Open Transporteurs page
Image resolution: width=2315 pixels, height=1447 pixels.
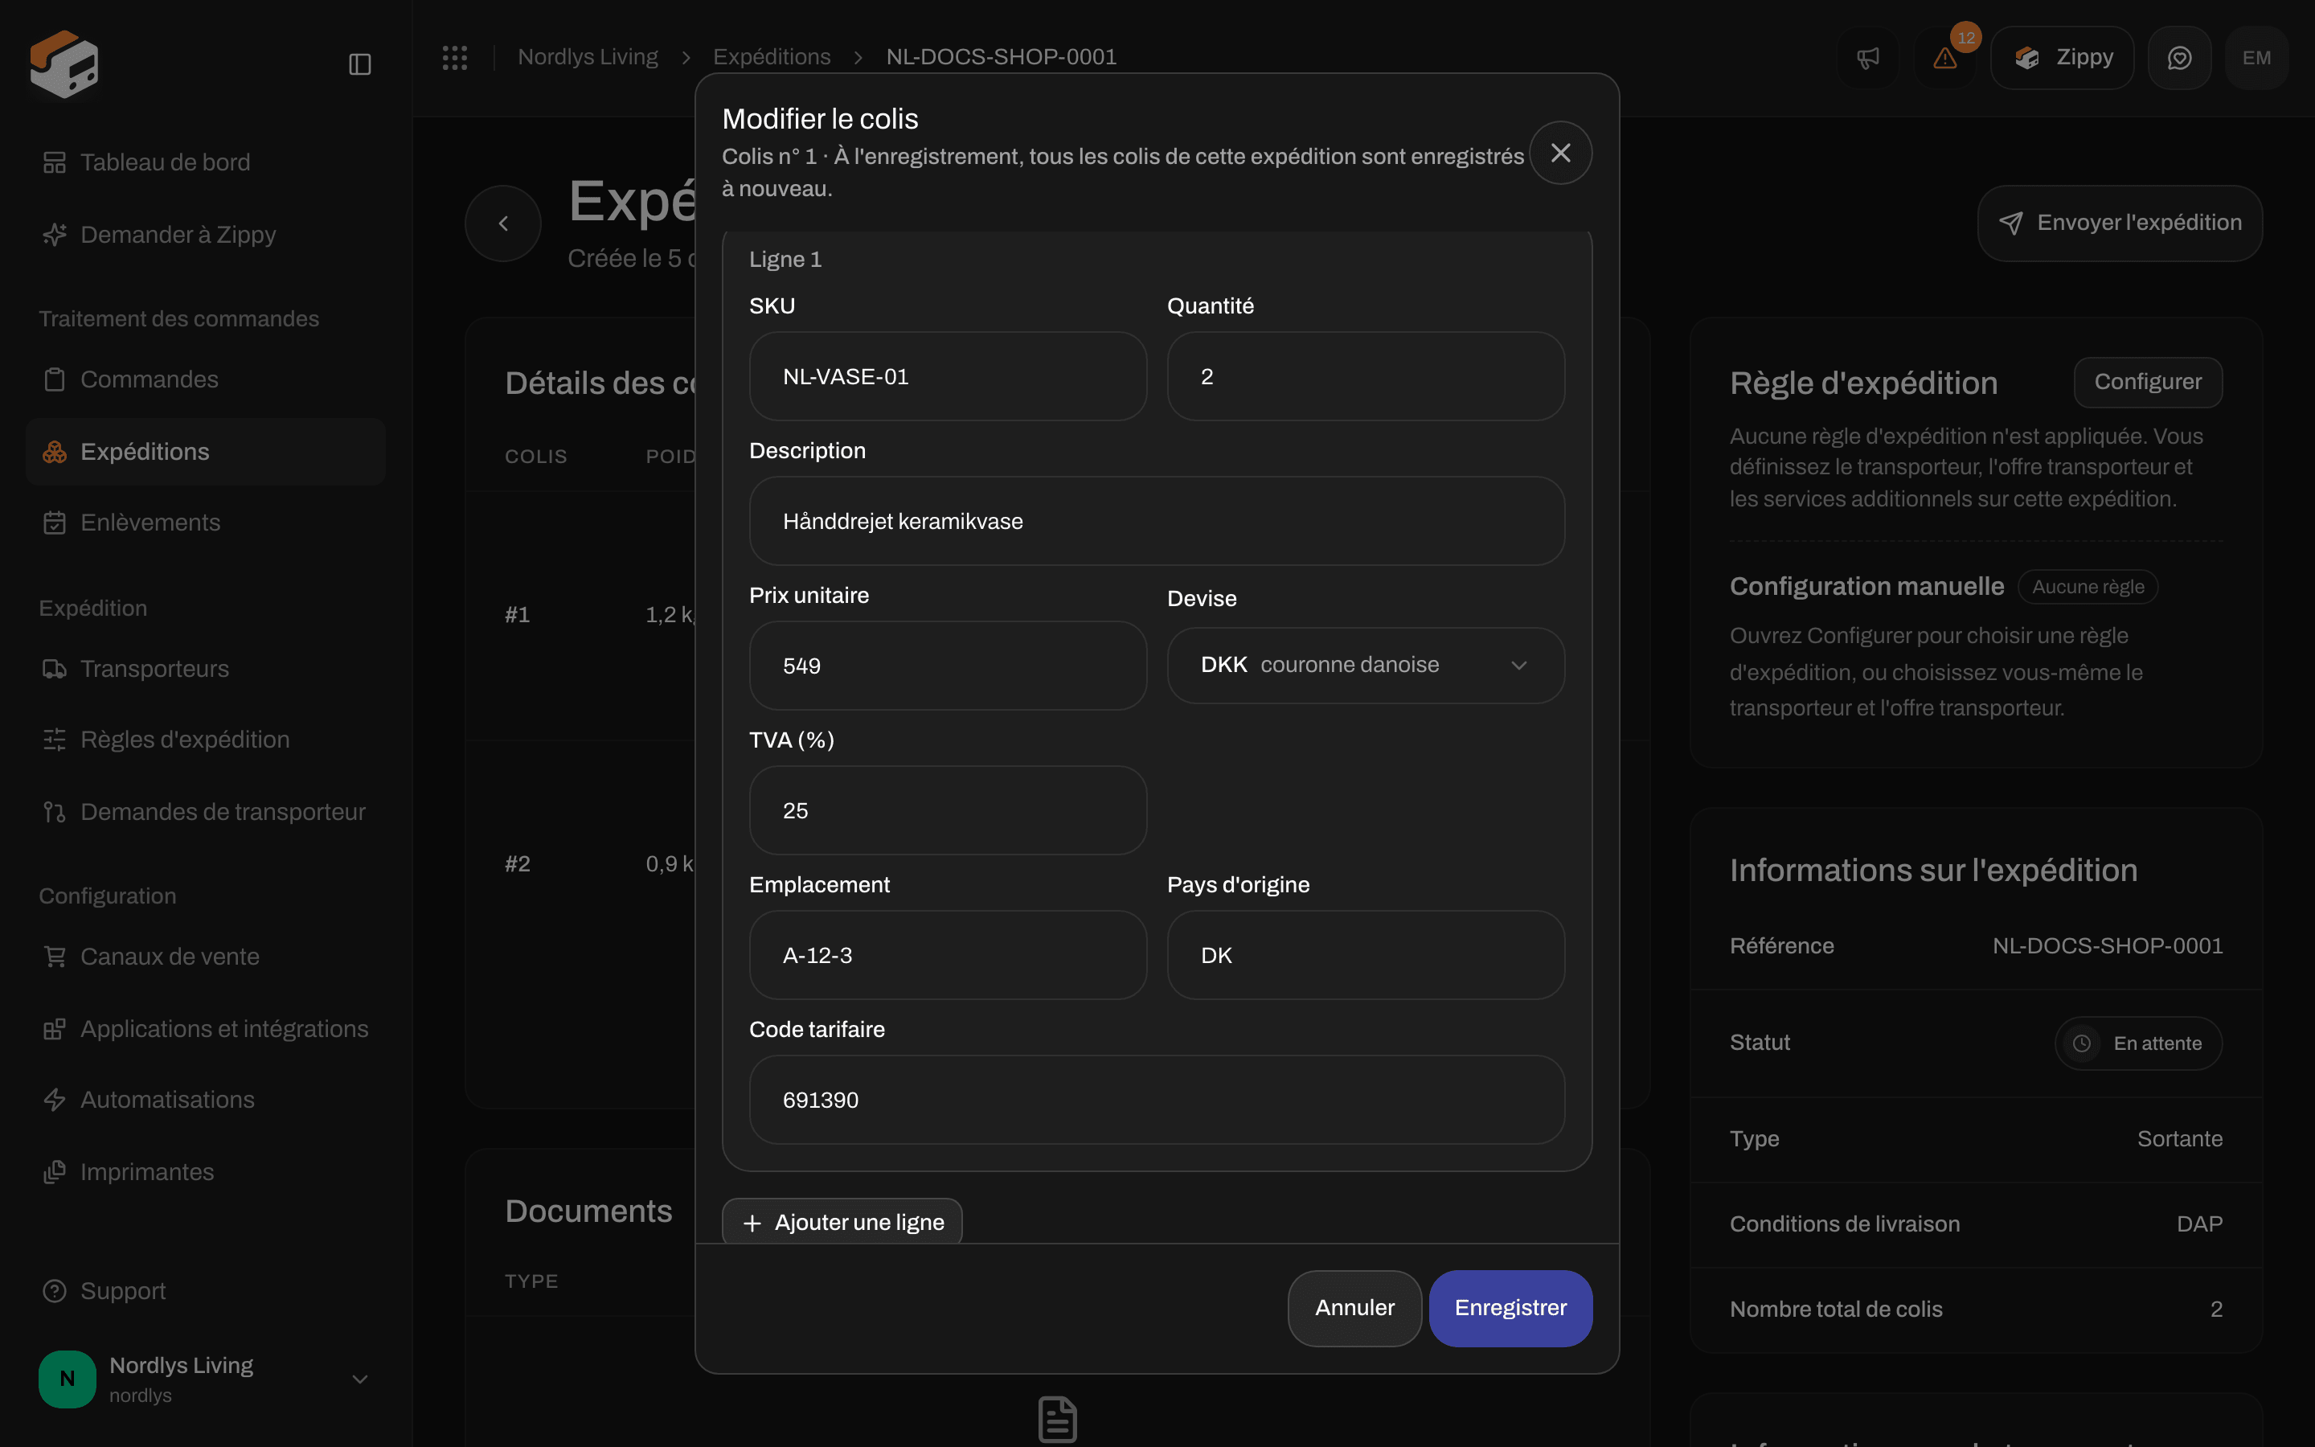pos(206,669)
